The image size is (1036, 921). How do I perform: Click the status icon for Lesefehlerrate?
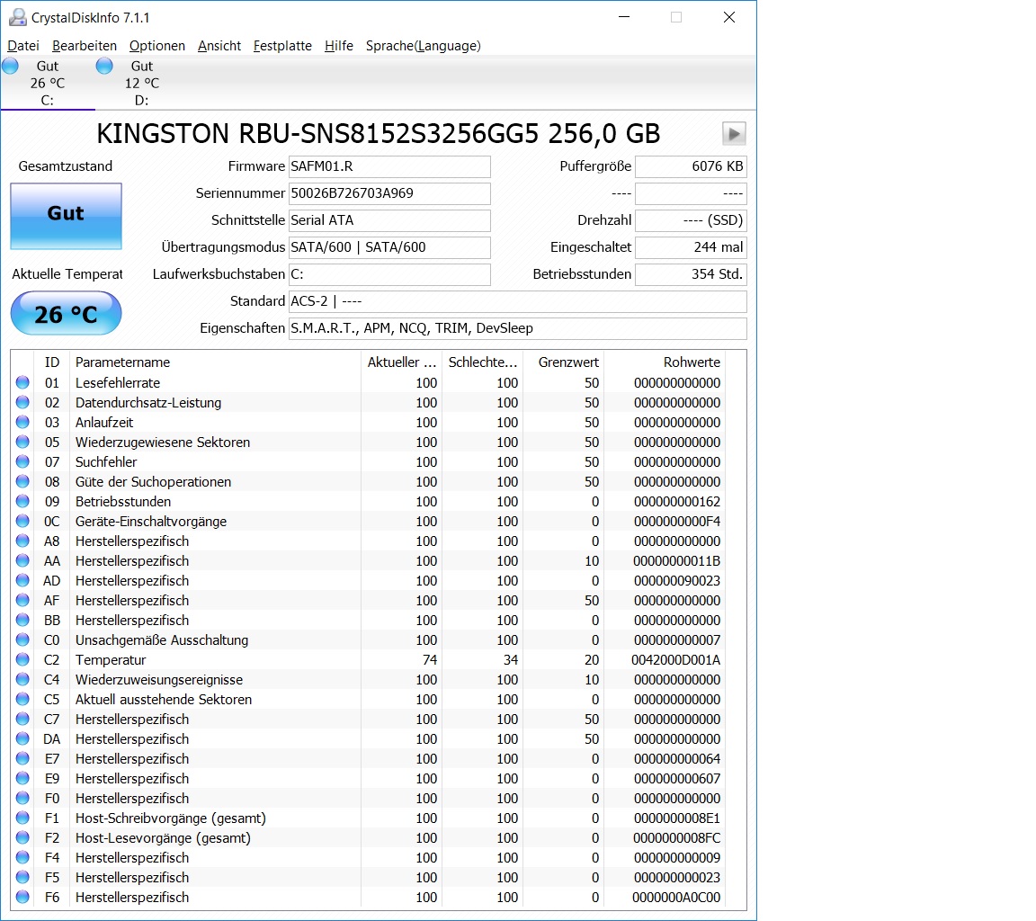[x=22, y=382]
